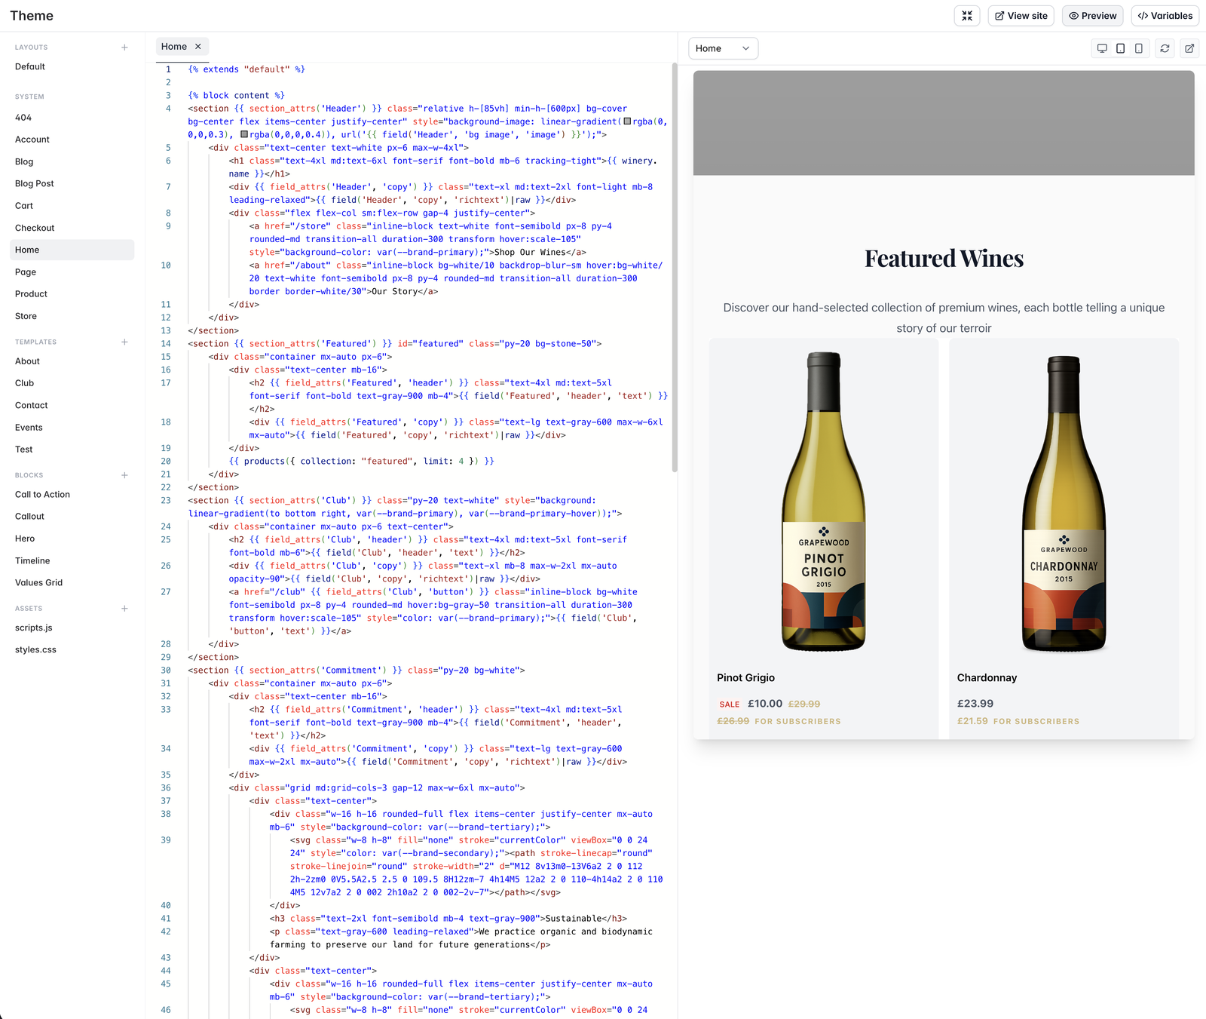The image size is (1206, 1019).
Task: Switch preview to tablet view
Action: tap(1120, 48)
